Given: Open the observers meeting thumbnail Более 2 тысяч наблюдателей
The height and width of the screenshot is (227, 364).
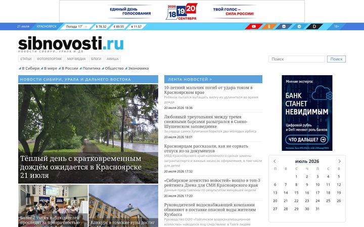Looking at the screenshot, I should (x=53, y=206).
